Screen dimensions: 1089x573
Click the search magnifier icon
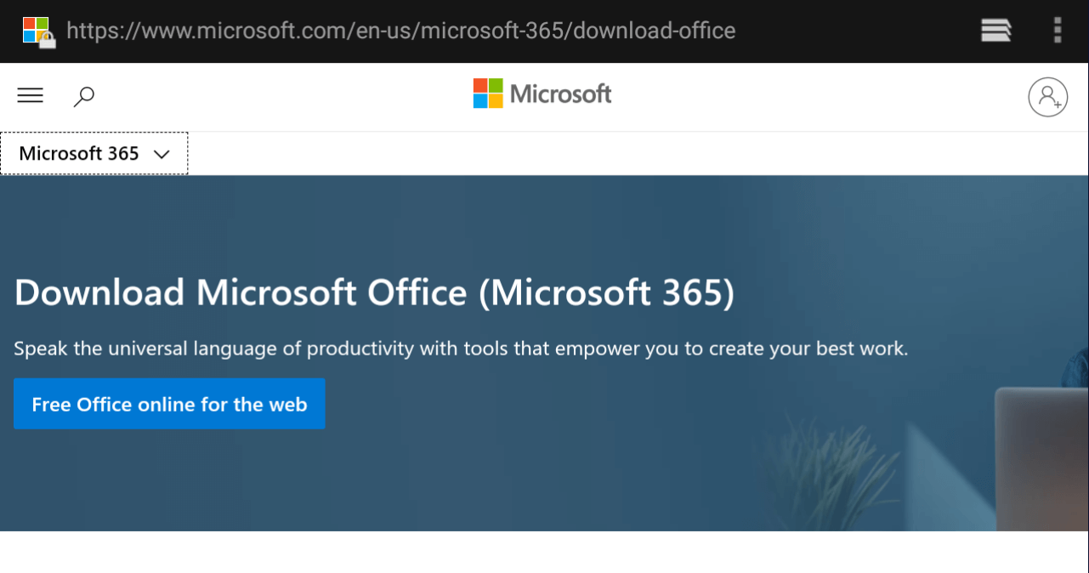pyautogui.click(x=83, y=96)
